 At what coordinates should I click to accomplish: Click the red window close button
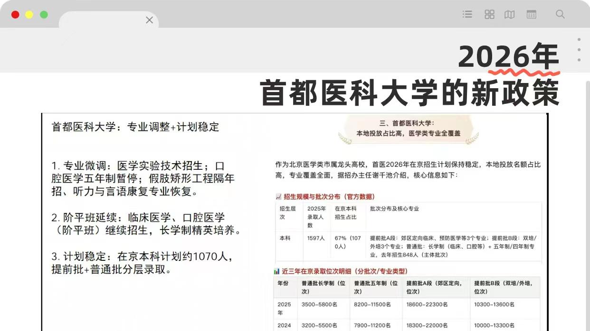pos(15,15)
